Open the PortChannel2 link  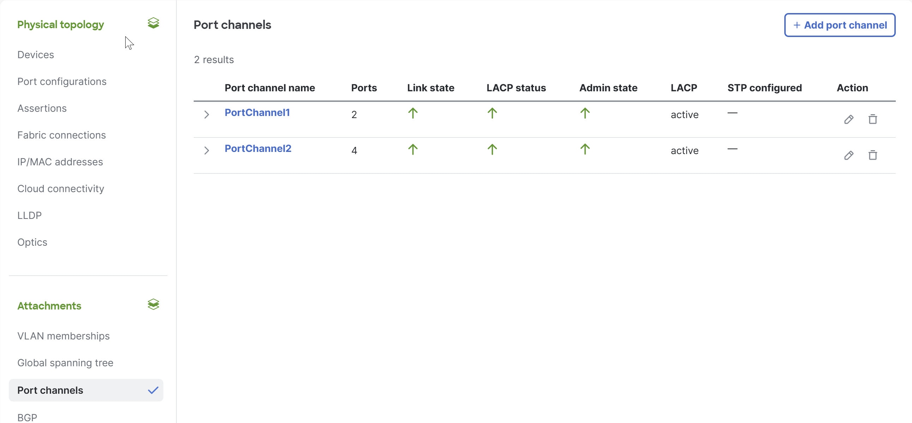pos(258,148)
